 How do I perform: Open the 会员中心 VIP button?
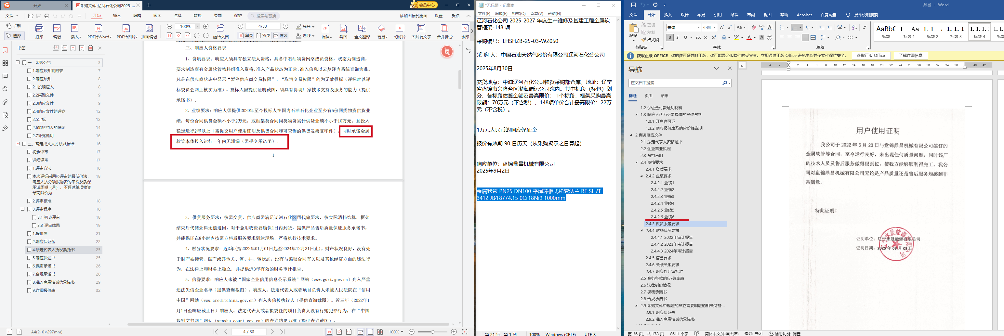(x=424, y=5)
